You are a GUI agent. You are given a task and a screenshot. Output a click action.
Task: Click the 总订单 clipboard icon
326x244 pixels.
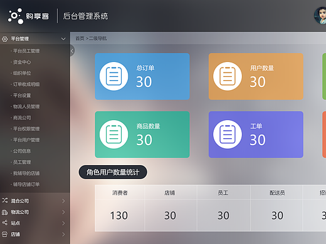tap(113, 76)
